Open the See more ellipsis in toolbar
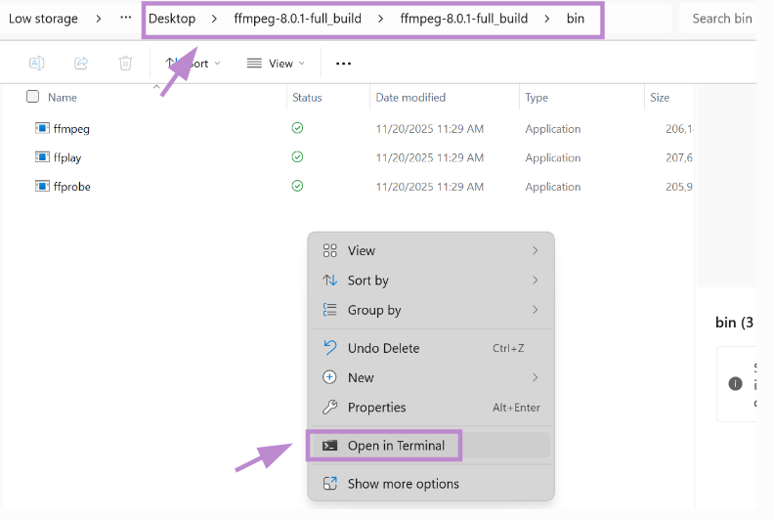This screenshot has width=774, height=520. [343, 64]
